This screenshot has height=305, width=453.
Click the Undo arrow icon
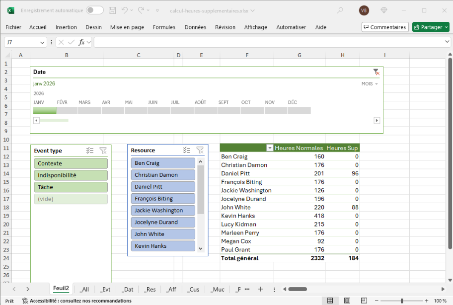(x=125, y=10)
